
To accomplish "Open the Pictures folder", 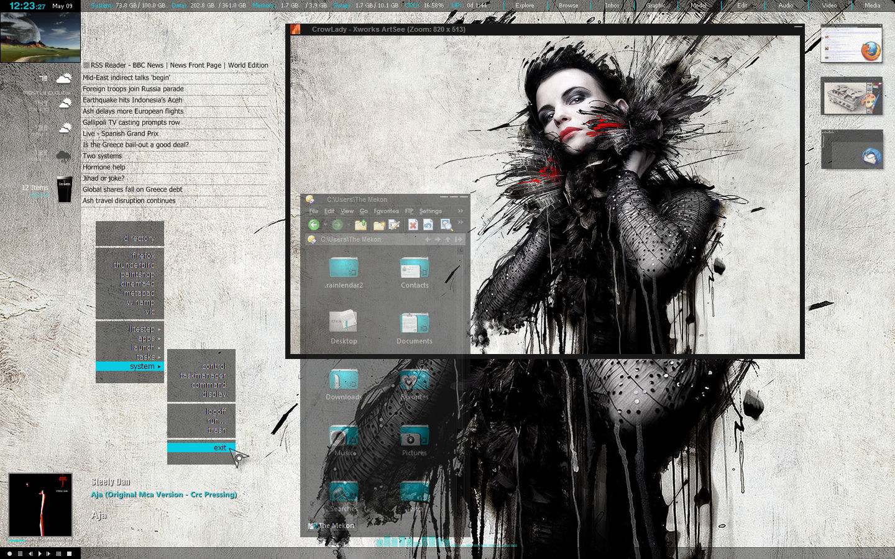I will click(415, 439).
